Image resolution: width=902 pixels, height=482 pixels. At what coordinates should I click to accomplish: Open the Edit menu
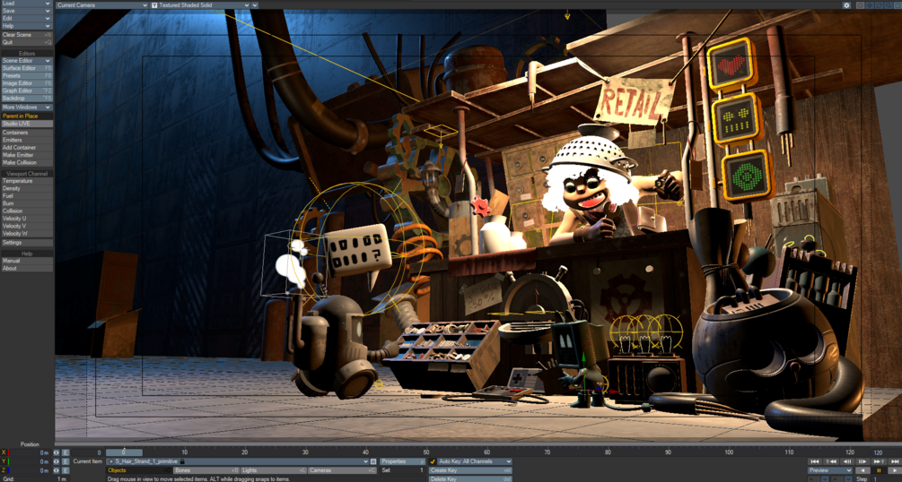[26, 19]
